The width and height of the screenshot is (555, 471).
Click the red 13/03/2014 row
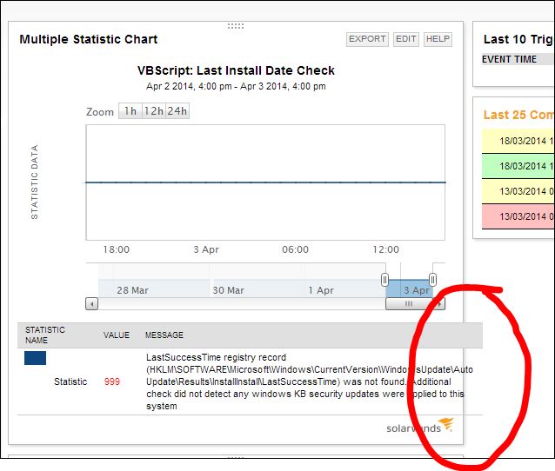coord(518,216)
